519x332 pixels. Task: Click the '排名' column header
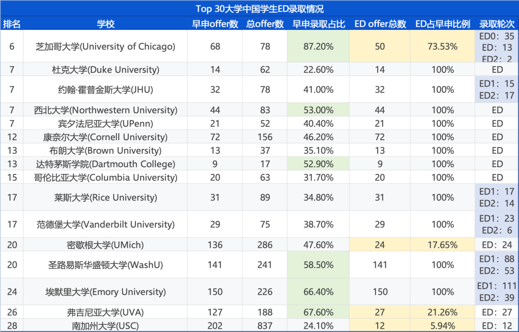pyautogui.click(x=12, y=24)
